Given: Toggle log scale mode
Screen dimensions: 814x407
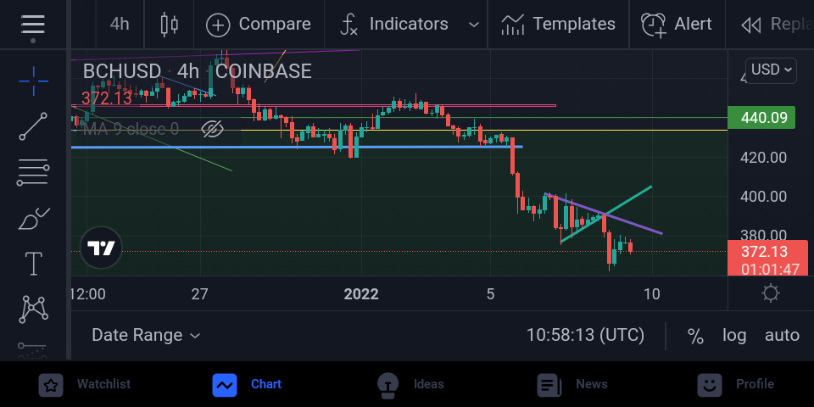Looking at the screenshot, I should (x=734, y=336).
